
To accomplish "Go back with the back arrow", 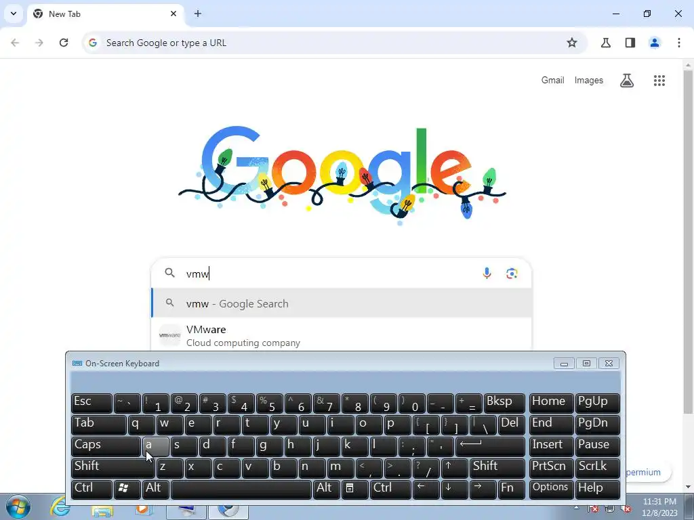I will (15, 43).
